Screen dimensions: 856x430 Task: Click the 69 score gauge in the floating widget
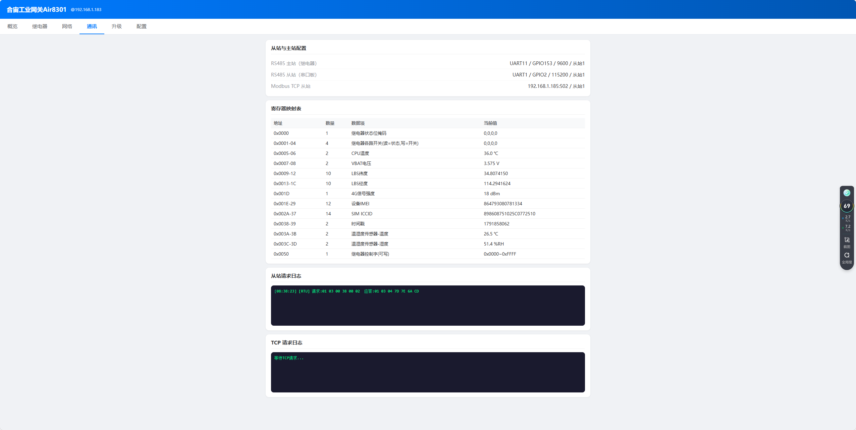(847, 206)
